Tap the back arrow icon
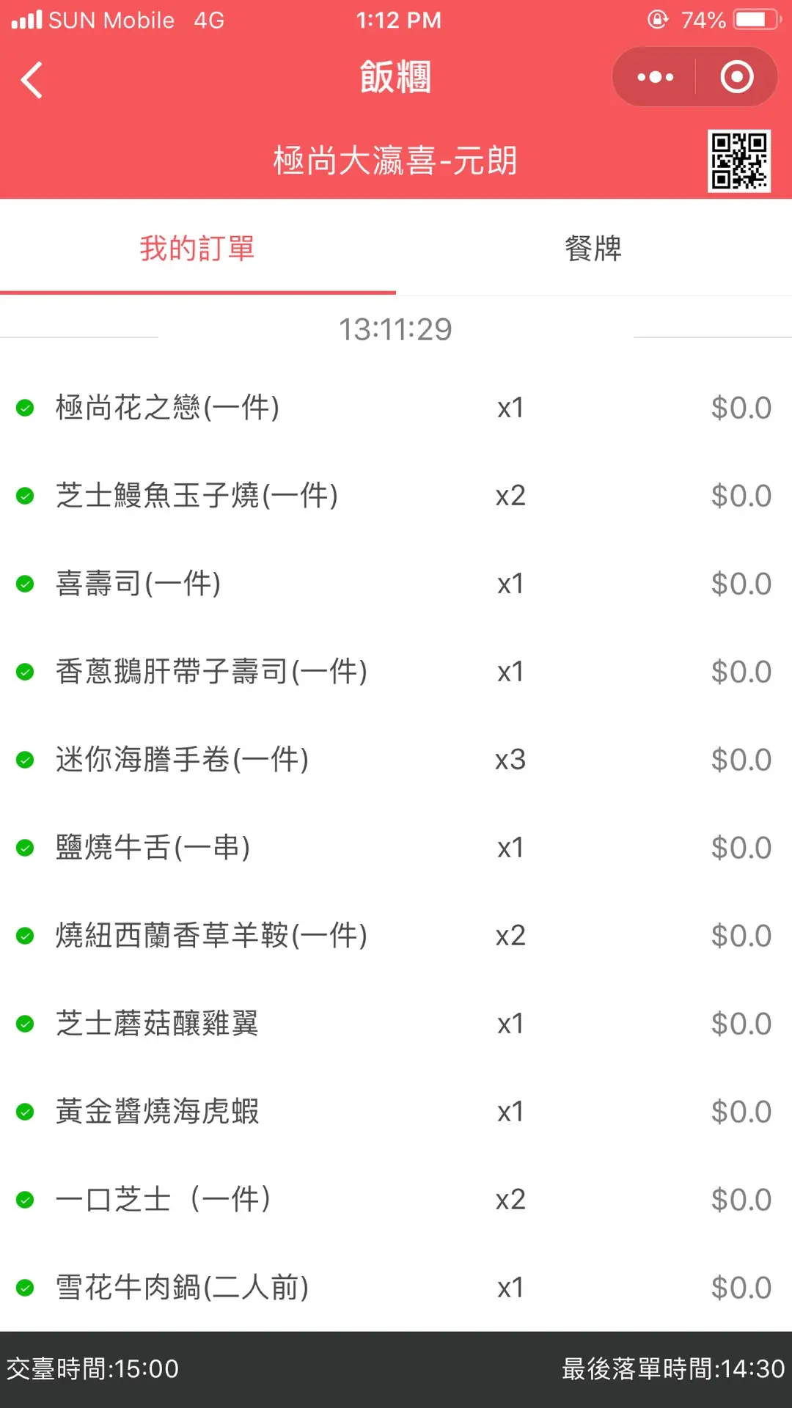The image size is (792, 1408). [x=32, y=79]
